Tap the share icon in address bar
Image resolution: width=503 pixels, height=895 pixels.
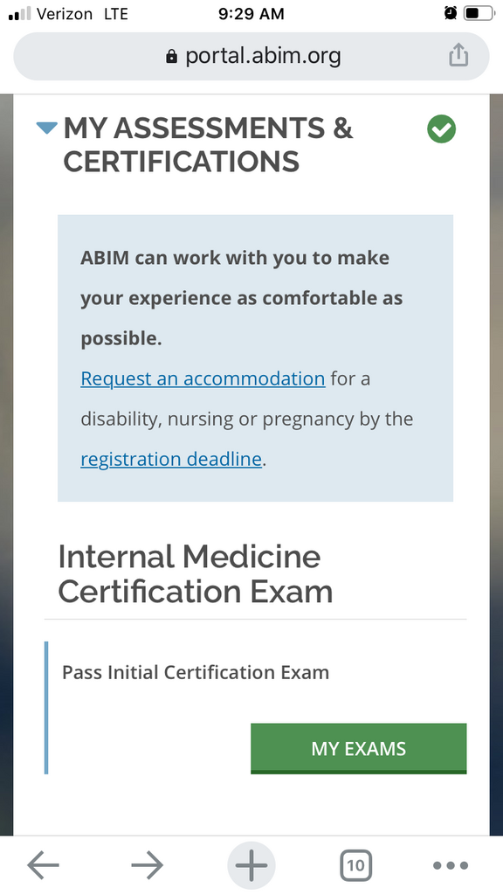(458, 55)
